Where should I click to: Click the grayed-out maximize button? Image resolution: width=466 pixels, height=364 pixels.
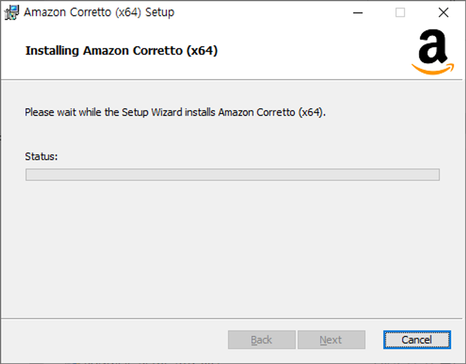400,13
